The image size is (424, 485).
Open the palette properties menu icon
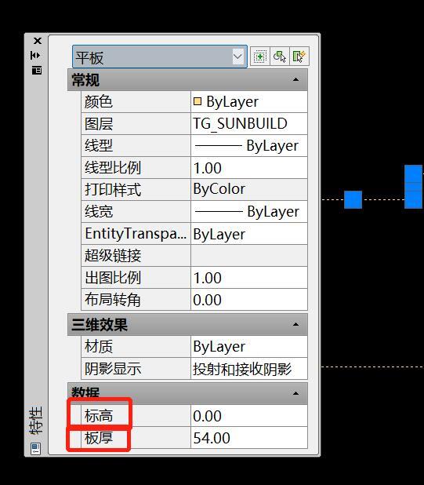[x=37, y=70]
